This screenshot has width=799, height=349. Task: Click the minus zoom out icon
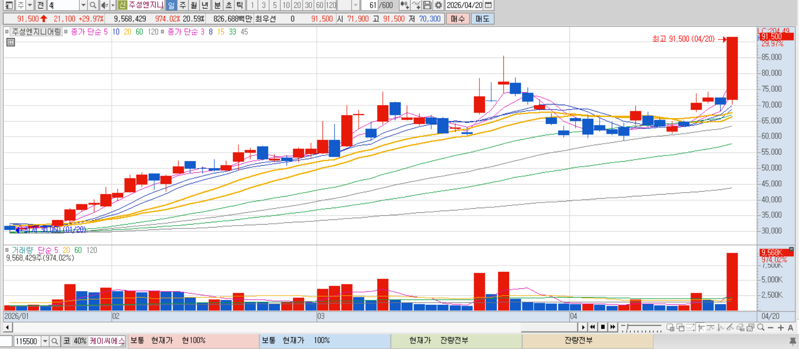[x=770, y=327]
